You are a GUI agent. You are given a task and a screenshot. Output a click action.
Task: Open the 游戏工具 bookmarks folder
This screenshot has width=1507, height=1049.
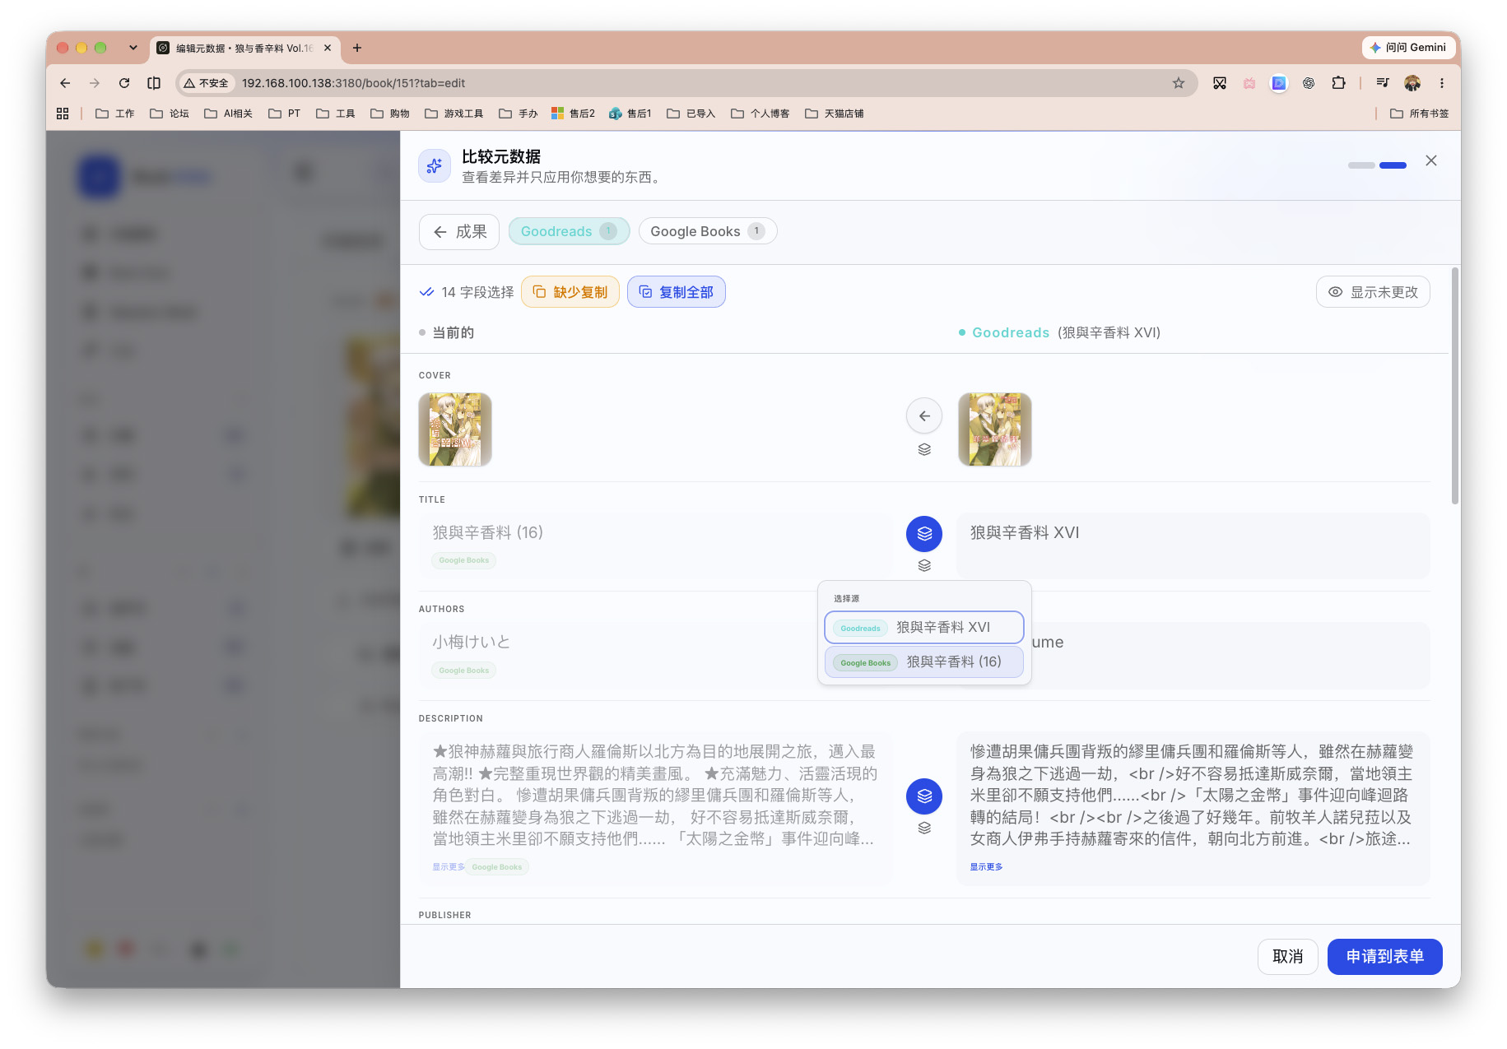[x=454, y=114]
